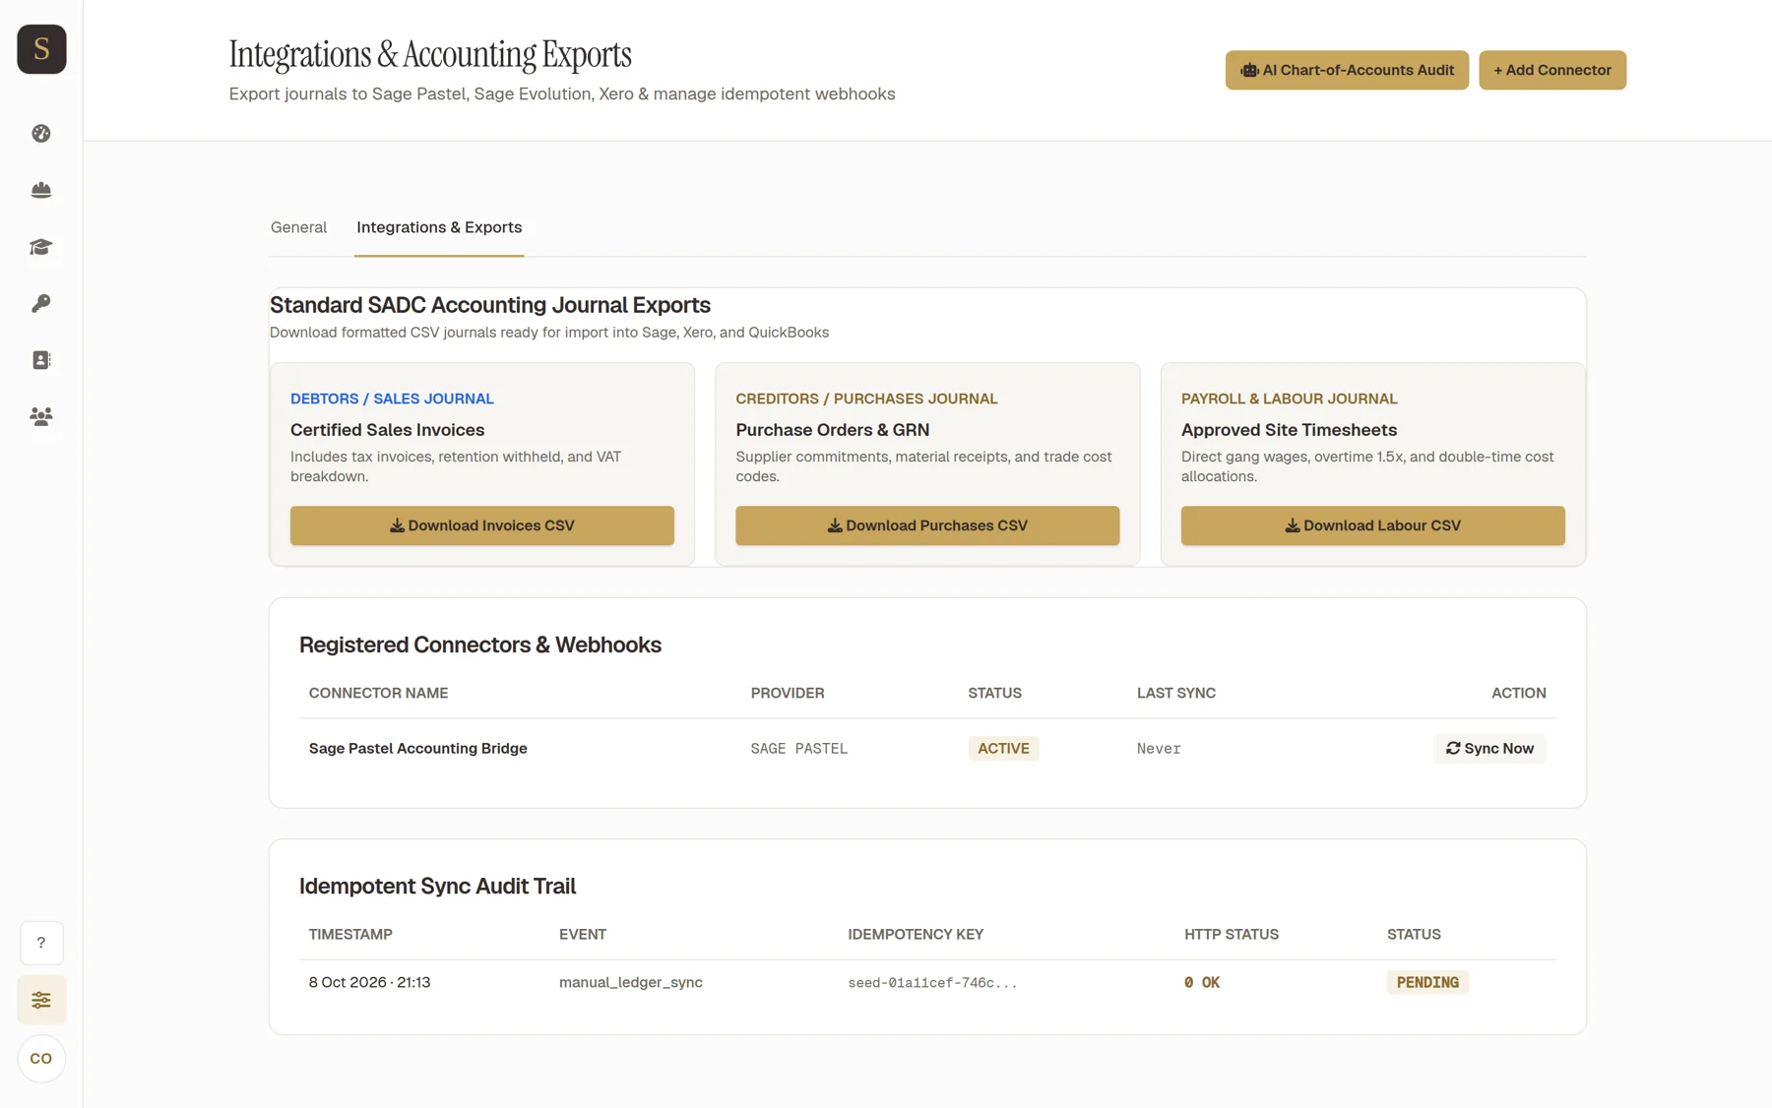Click the Timestamp column header
This screenshot has width=1772, height=1108.
(350, 934)
